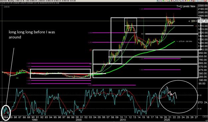Click the 190.00 price axis label
Viewport: 208px width, 122px height.
[x=203, y=80]
